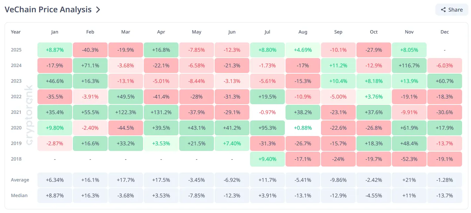The height and width of the screenshot is (213, 471).
Task: Click the 2024 November +116.7% cell
Action: [x=409, y=65]
